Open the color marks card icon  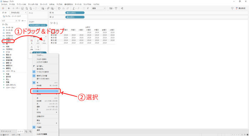click(x=32, y=42)
